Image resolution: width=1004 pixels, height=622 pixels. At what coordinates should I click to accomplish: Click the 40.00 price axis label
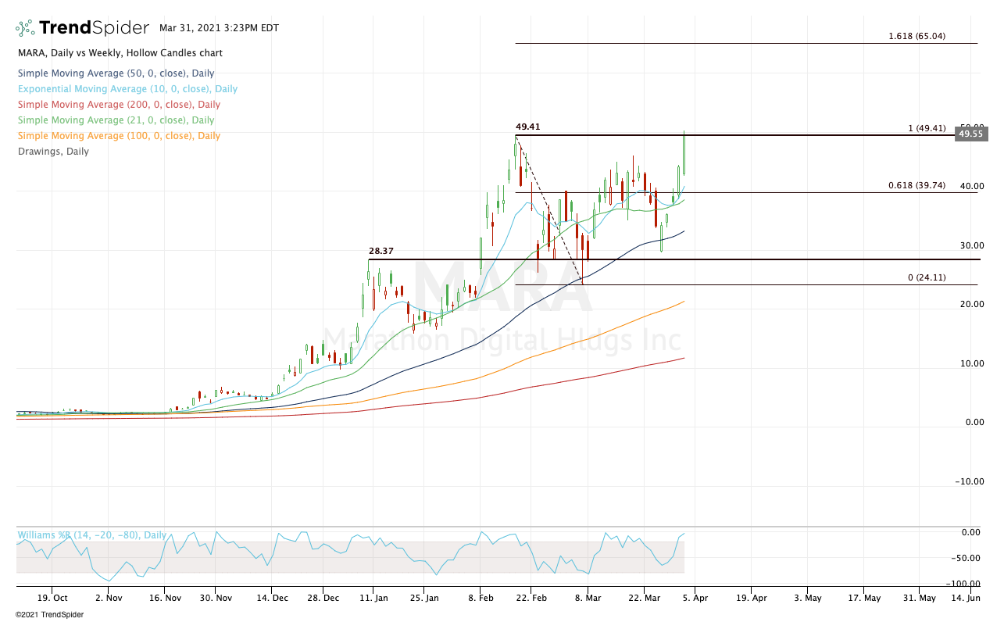[972, 187]
